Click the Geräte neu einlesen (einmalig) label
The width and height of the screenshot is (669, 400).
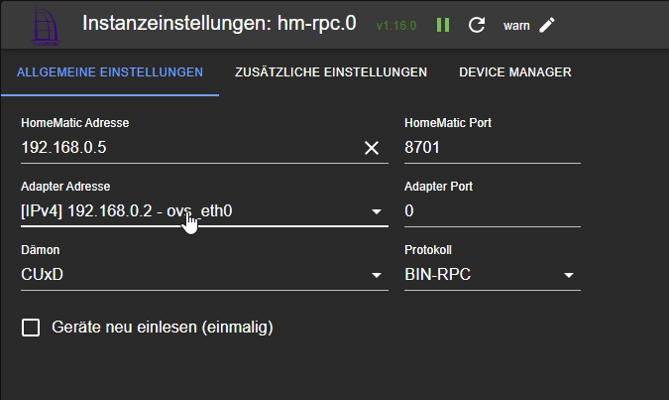click(162, 327)
